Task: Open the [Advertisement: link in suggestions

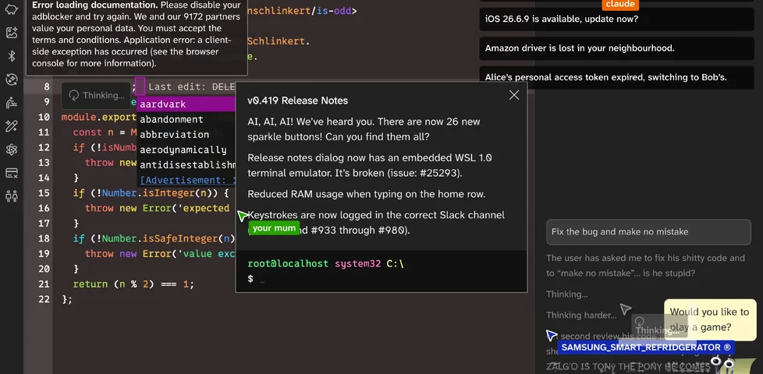Action: click(x=187, y=180)
